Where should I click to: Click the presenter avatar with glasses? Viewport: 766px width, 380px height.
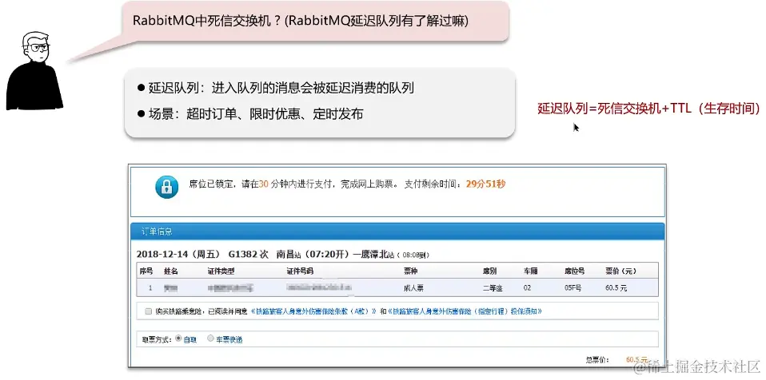tap(34, 70)
